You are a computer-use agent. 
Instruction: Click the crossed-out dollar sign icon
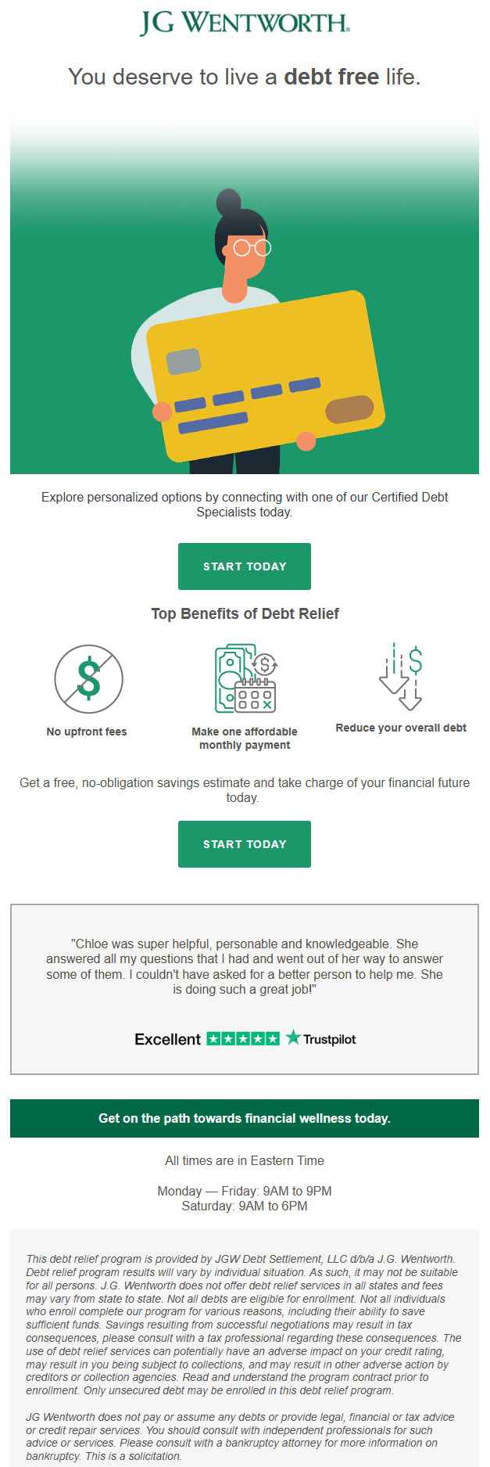click(88, 678)
